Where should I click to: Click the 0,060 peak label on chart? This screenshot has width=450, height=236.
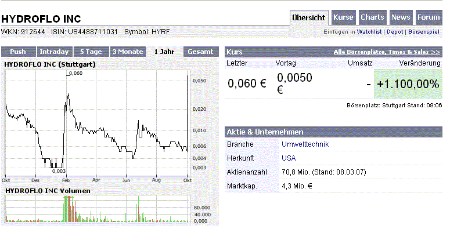pyautogui.click(x=75, y=73)
